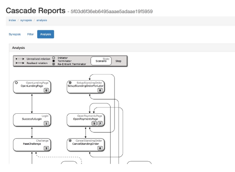Viewport: 235px width, 172px height.
Task: Click the Realised relation legend arrow
Action: pyautogui.click(x=20, y=63)
